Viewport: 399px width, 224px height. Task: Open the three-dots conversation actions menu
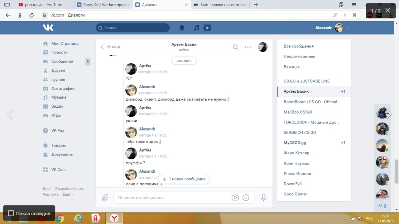click(248, 47)
